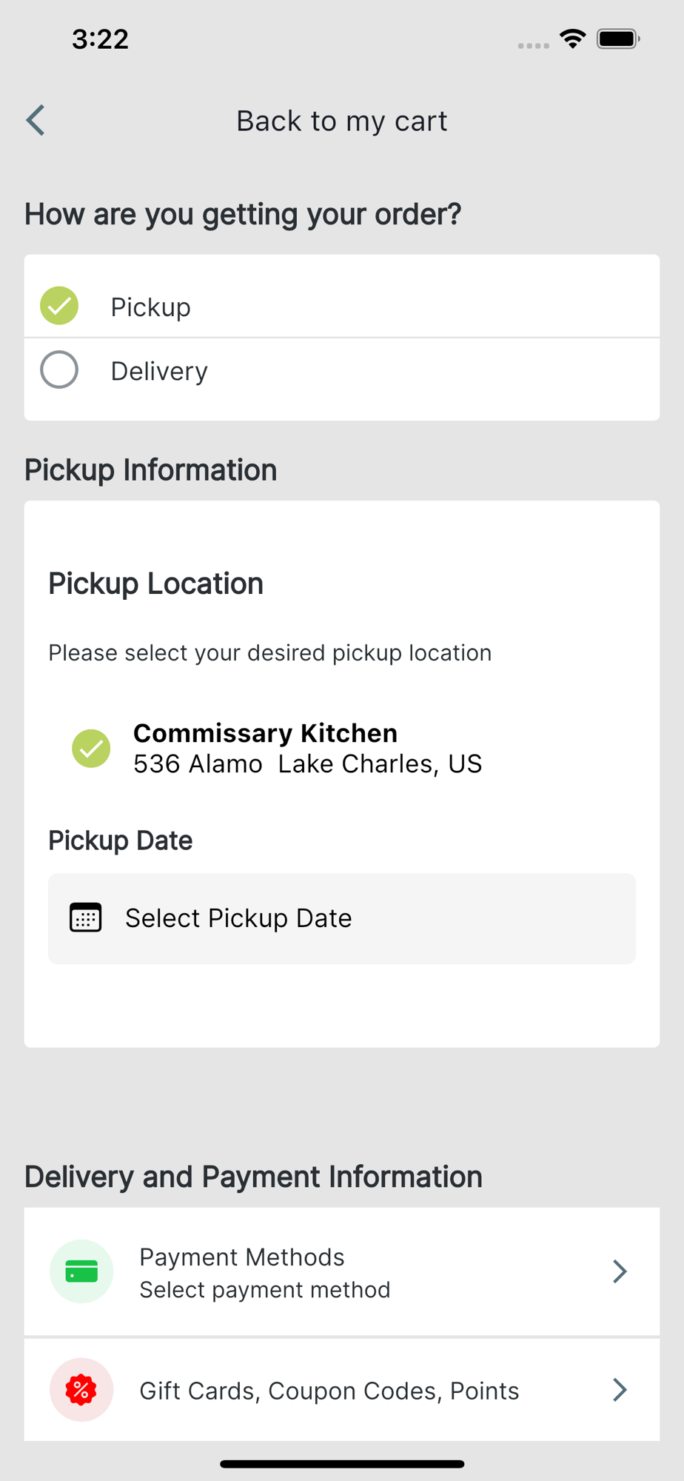Tap the battery status icon
Viewport: 684px width, 1481px height.
[x=618, y=39]
